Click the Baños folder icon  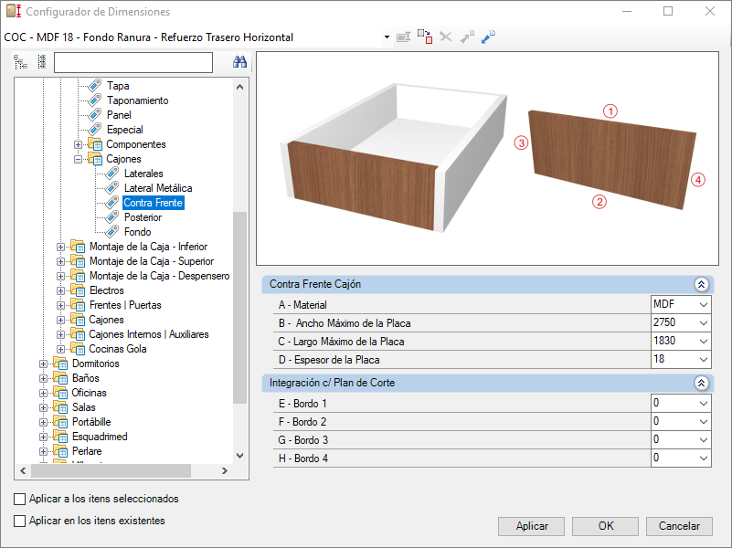(60, 378)
